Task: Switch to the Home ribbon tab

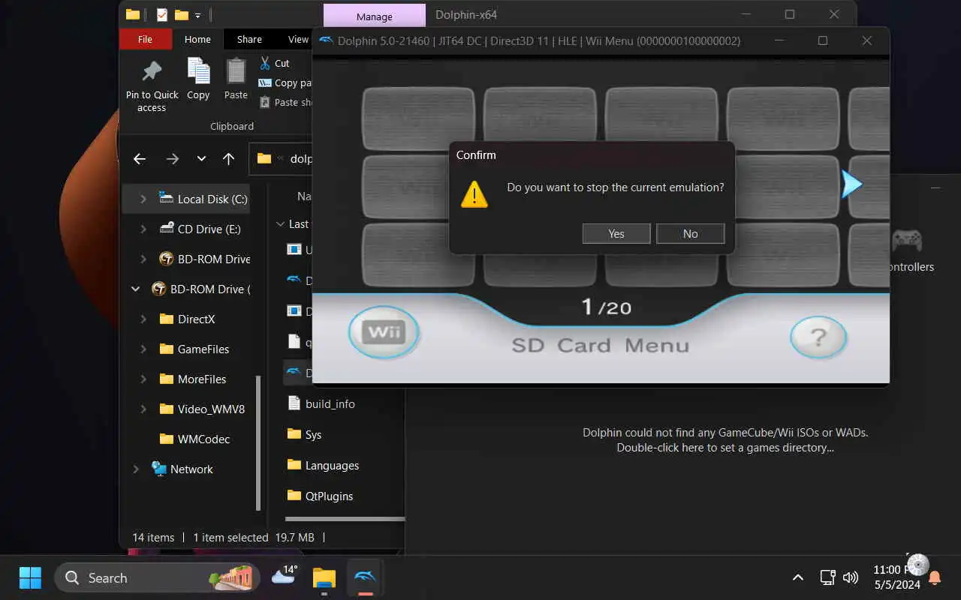Action: pos(197,39)
